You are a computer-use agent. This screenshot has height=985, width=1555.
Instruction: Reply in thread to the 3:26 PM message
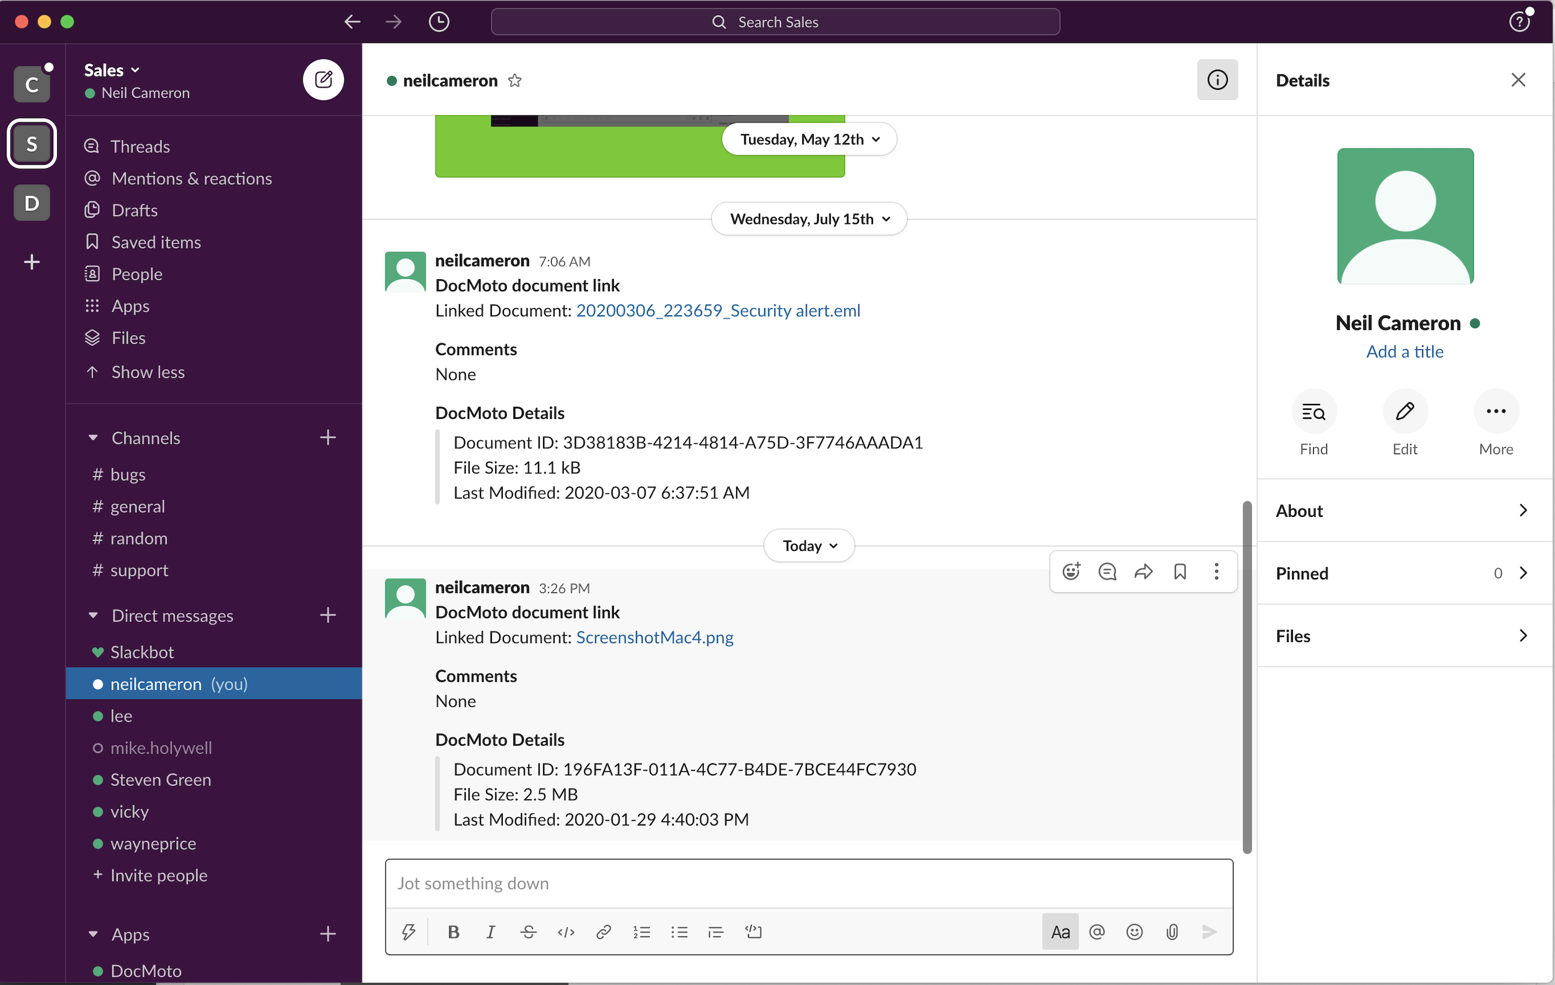coord(1108,571)
